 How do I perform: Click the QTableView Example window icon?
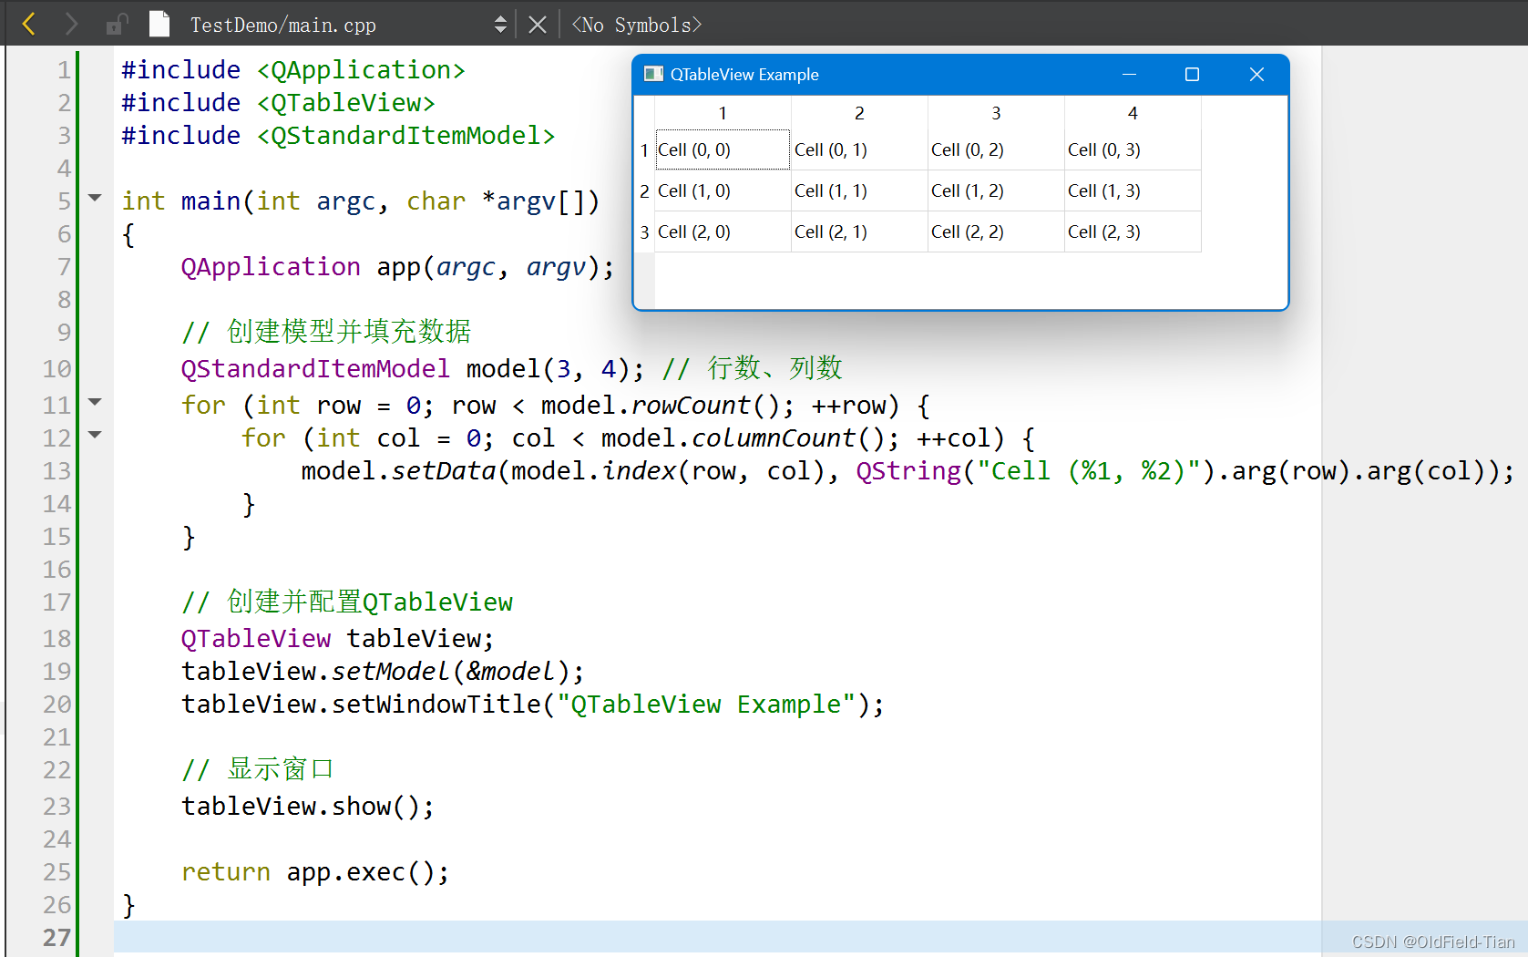[x=653, y=74]
